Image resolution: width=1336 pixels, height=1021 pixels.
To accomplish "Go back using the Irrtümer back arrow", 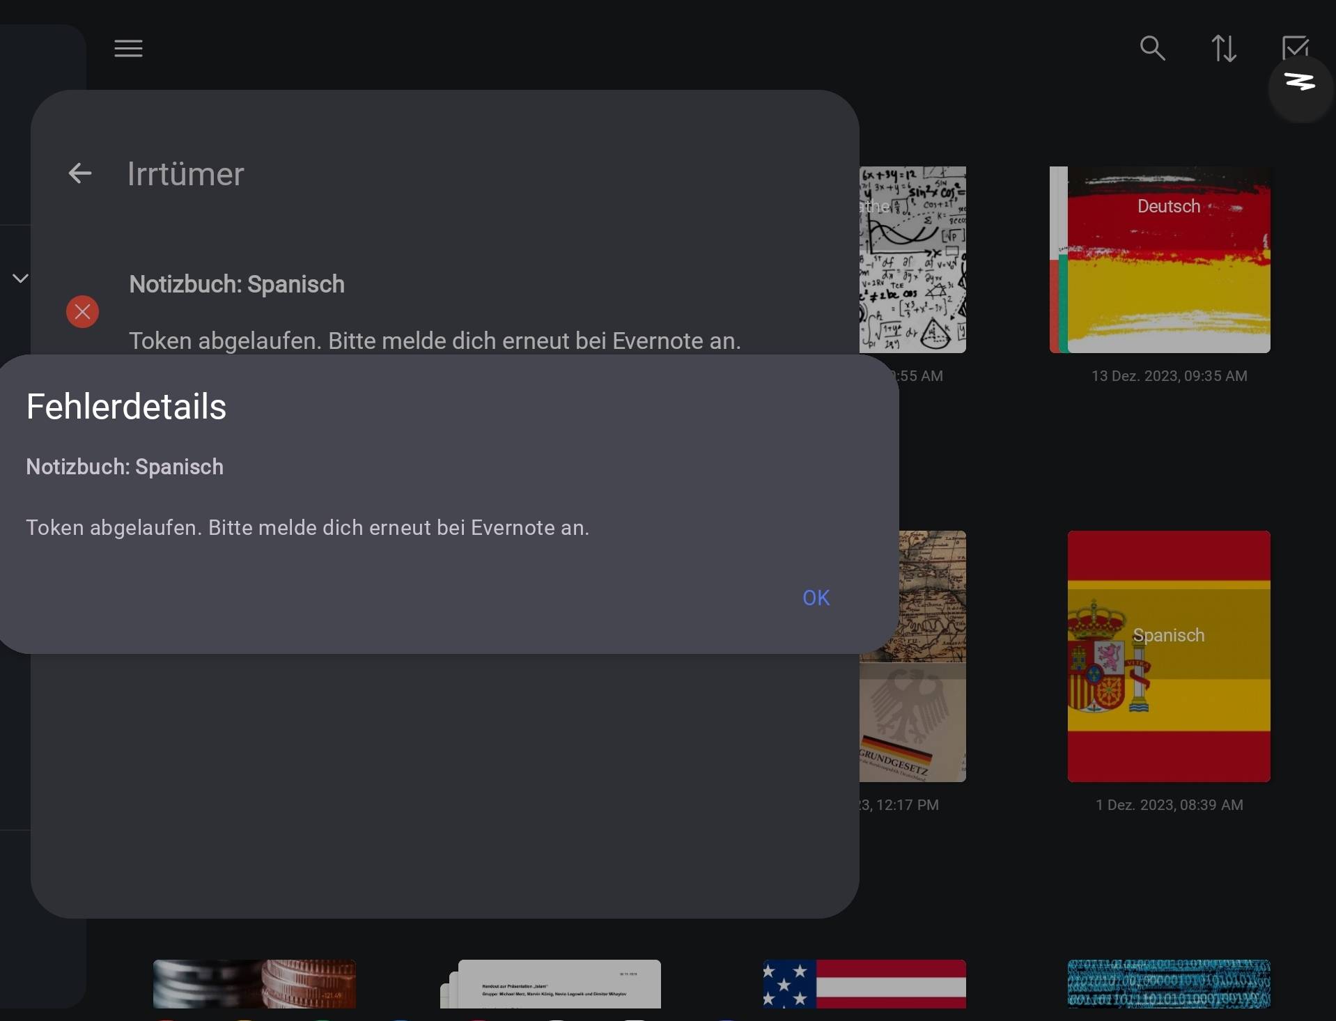I will click(x=80, y=173).
